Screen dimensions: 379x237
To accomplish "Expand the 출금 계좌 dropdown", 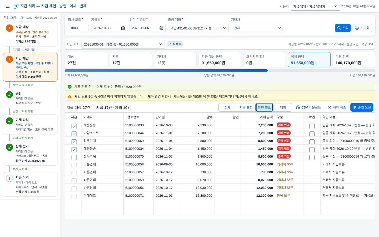I will click(198, 28).
